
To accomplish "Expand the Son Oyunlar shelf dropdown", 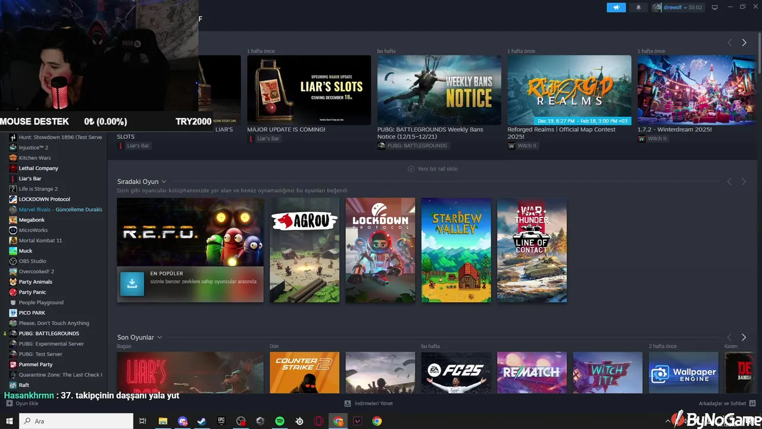I will coord(160,337).
